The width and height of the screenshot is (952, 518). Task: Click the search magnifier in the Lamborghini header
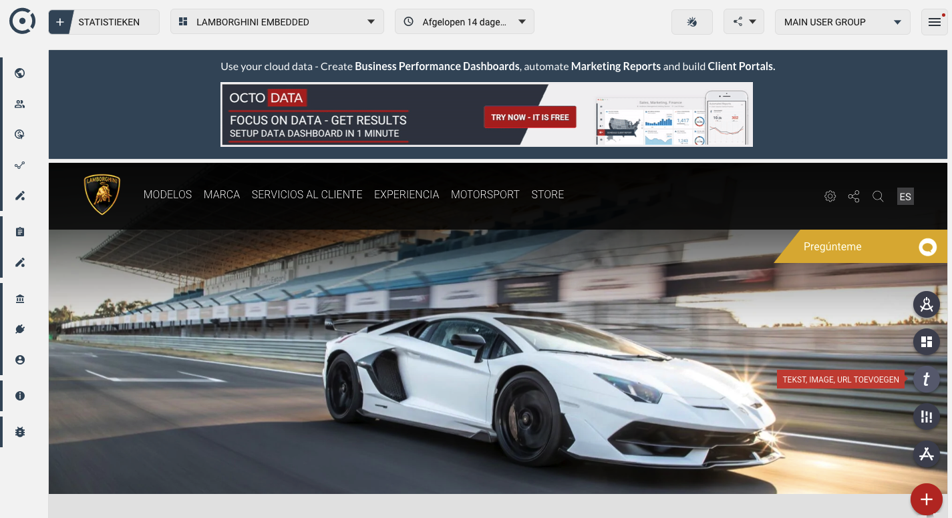click(879, 196)
